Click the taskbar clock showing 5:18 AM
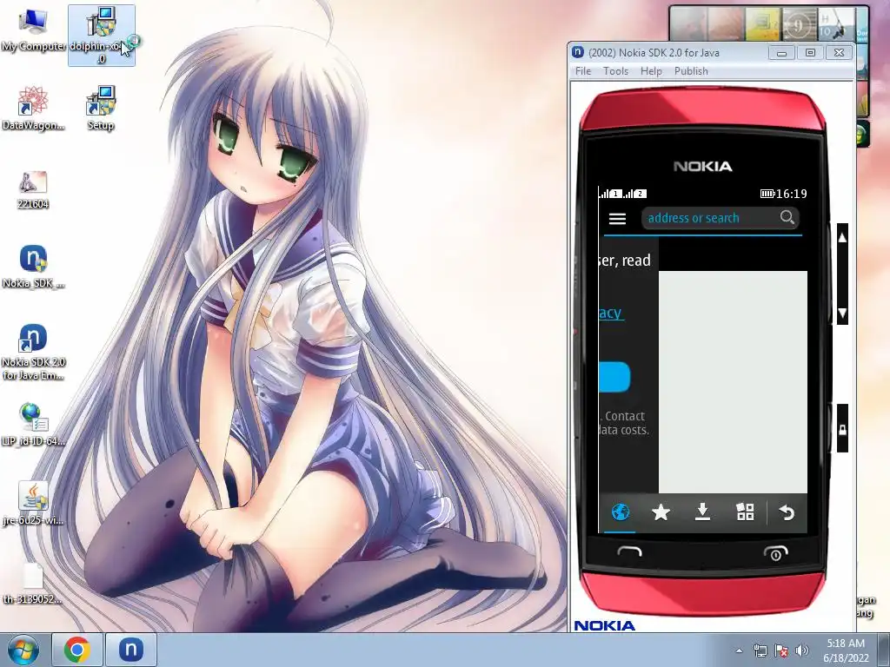This screenshot has width=890, height=667. click(x=846, y=650)
